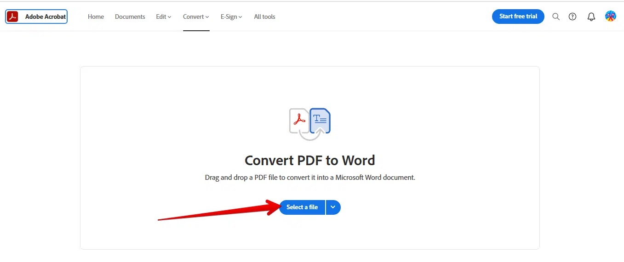Click the Adobe Acrobat logo button
Screen dimensions: 624x262
click(x=36, y=17)
